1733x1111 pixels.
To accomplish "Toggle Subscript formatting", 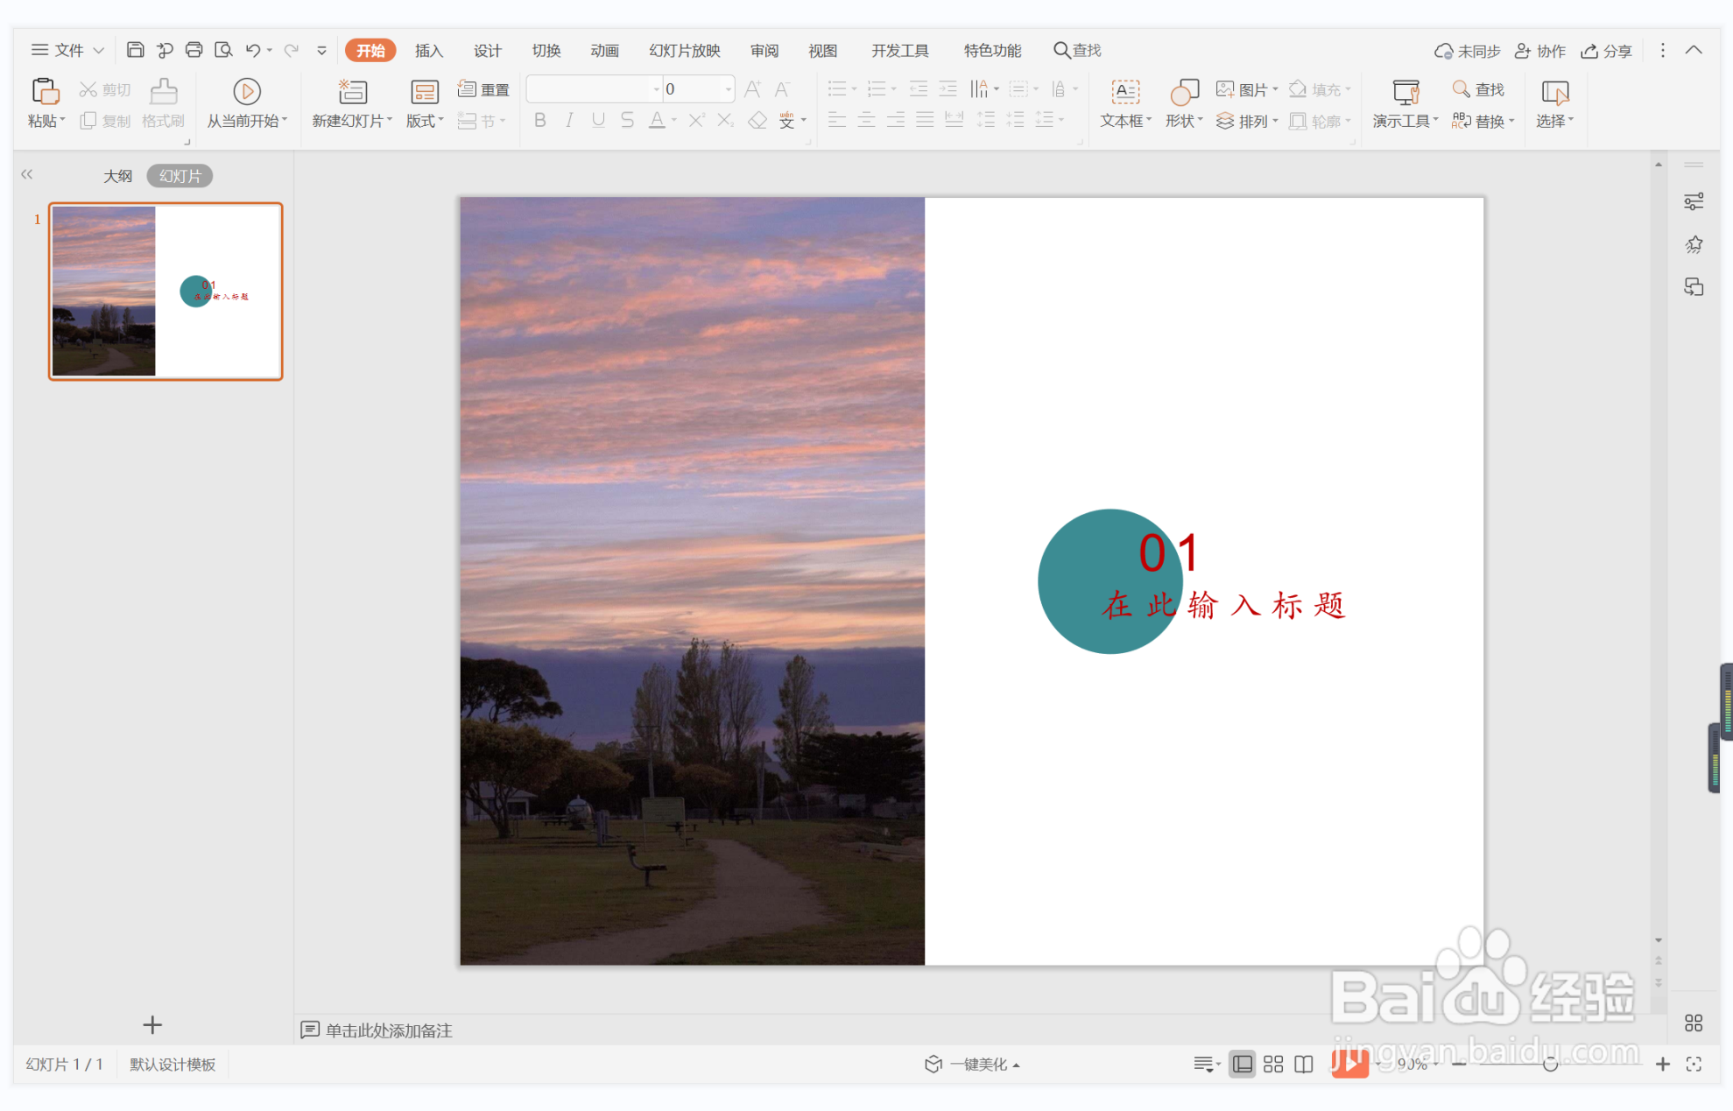I will pyautogui.click(x=725, y=121).
